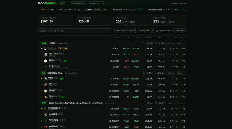Viewport: 232px width, 129px height.
Task: Click AI/NVDA in the ticker strip
Action: (96, 10)
